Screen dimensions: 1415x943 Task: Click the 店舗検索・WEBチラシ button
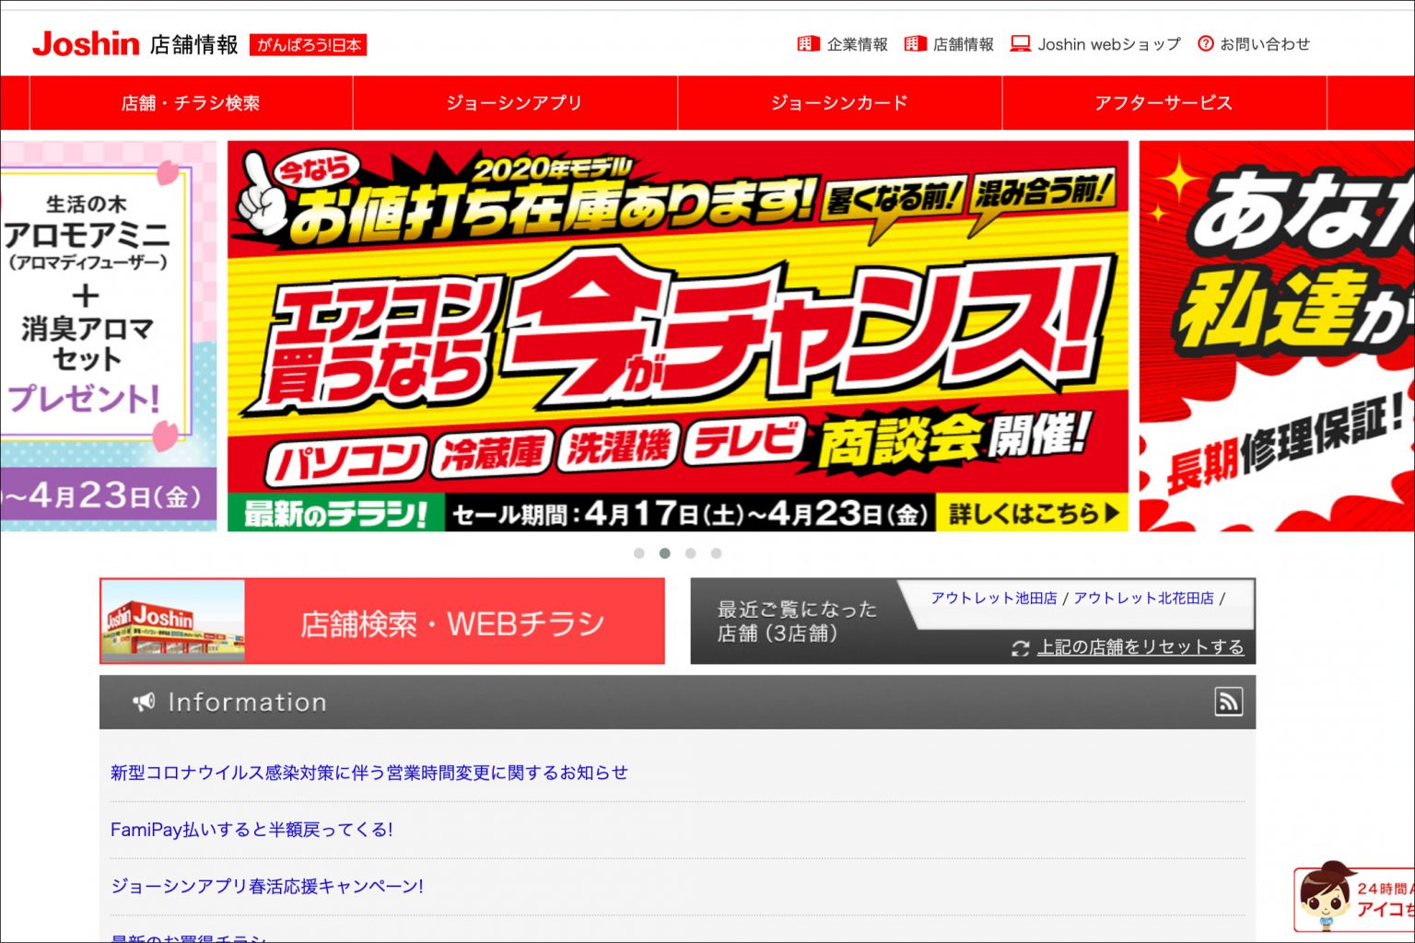(x=452, y=621)
